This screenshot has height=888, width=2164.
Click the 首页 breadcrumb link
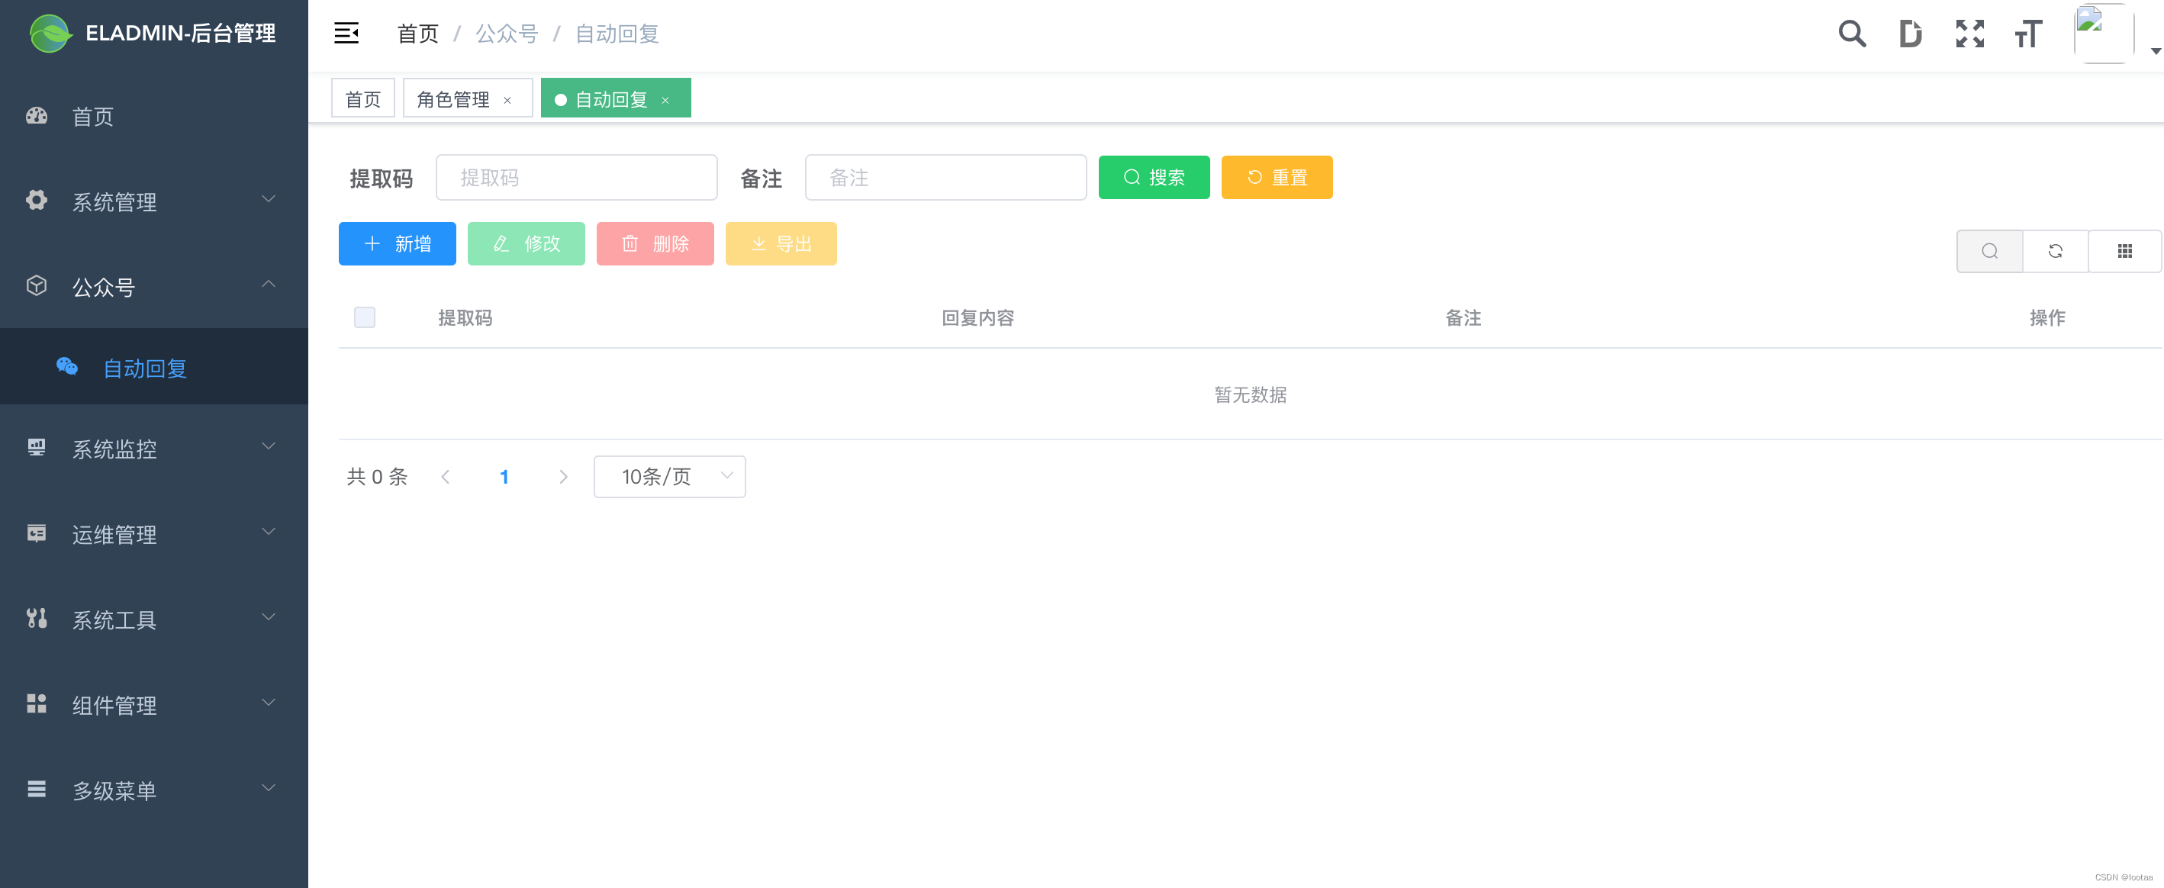coord(417,34)
